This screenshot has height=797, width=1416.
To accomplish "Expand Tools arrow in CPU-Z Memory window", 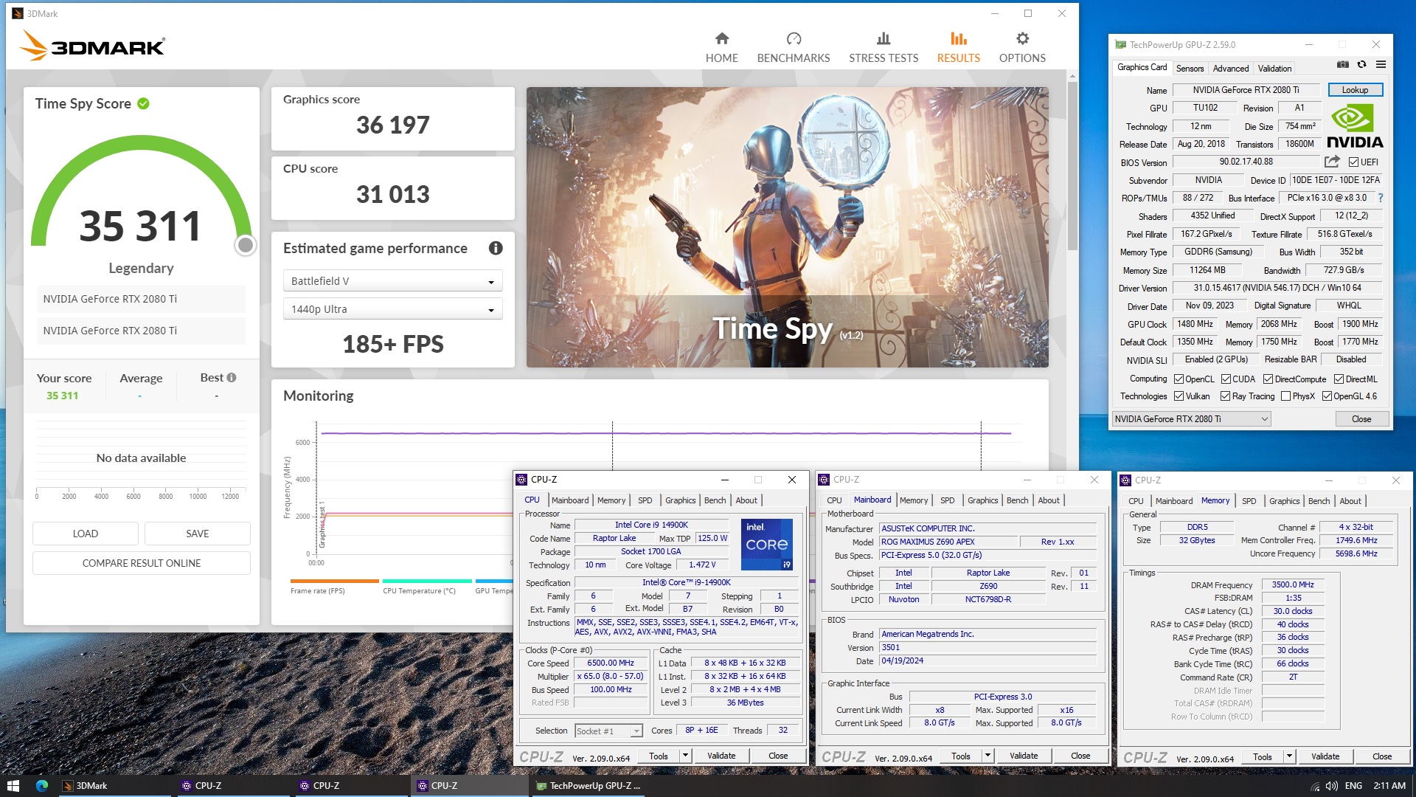I will [x=1289, y=756].
